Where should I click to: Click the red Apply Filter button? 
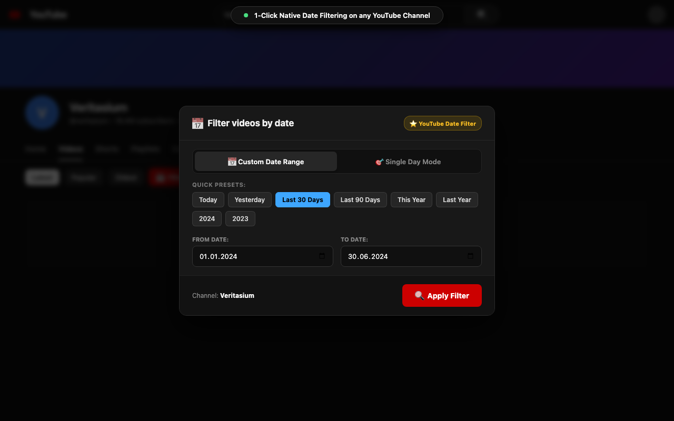point(442,296)
